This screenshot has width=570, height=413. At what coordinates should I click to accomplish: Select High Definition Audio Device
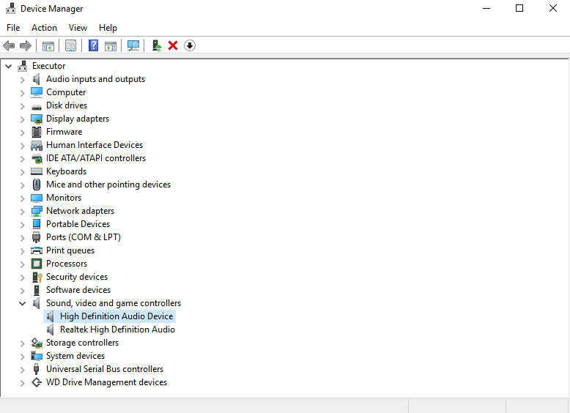pos(116,316)
